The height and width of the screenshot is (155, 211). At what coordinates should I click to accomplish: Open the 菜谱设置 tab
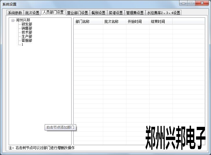click(x=116, y=13)
